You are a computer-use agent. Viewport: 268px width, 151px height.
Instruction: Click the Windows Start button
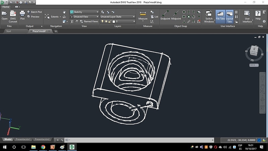pyautogui.click(x=5, y=147)
